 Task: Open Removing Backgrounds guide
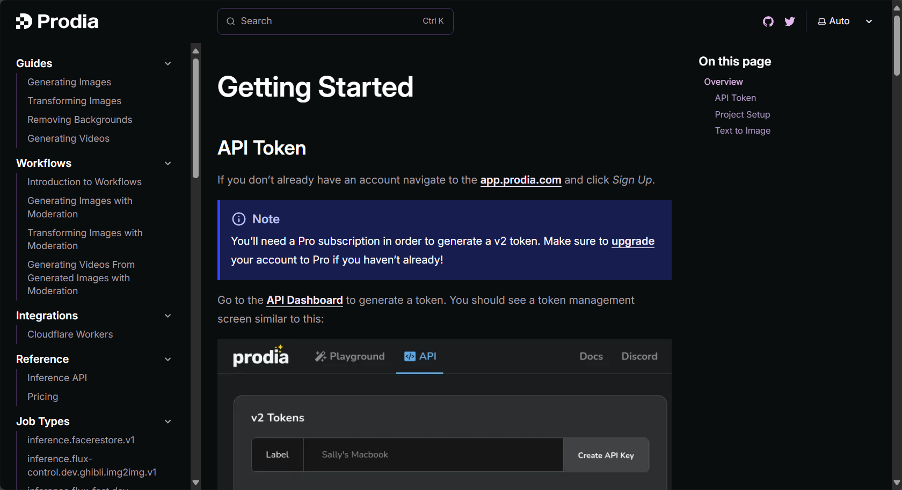tap(79, 120)
